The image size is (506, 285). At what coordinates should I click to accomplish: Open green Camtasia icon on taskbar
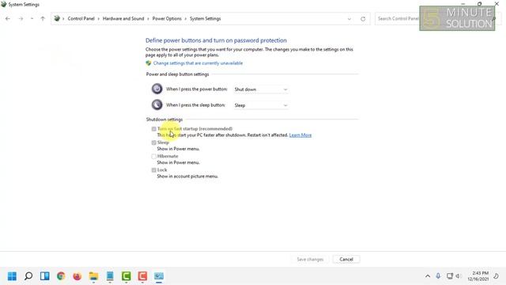coord(126,276)
